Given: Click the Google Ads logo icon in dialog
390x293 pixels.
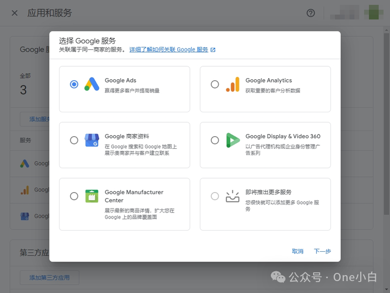Looking at the screenshot, I should click(x=92, y=84).
